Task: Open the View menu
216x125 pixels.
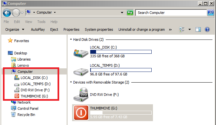Action: pyautogui.click(x=28, y=22)
